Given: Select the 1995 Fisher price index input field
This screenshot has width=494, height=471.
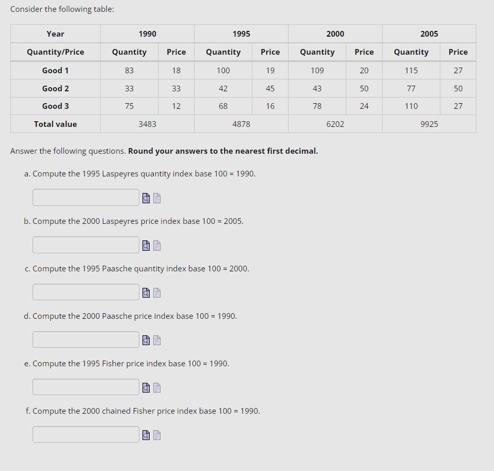Looking at the screenshot, I should click(x=85, y=387).
